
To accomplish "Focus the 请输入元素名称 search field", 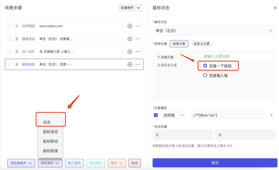I will [x=236, y=56].
